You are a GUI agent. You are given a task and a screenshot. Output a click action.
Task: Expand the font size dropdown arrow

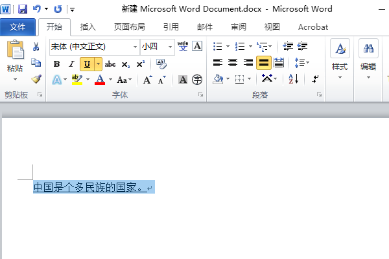coord(170,47)
